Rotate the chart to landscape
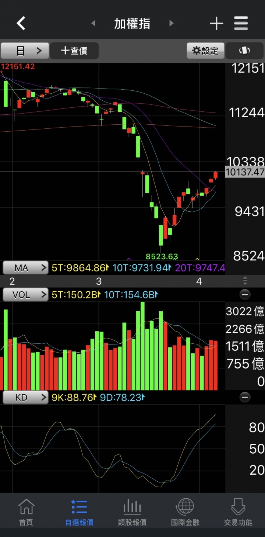Viewport: 265px width, 537px height. [245, 51]
